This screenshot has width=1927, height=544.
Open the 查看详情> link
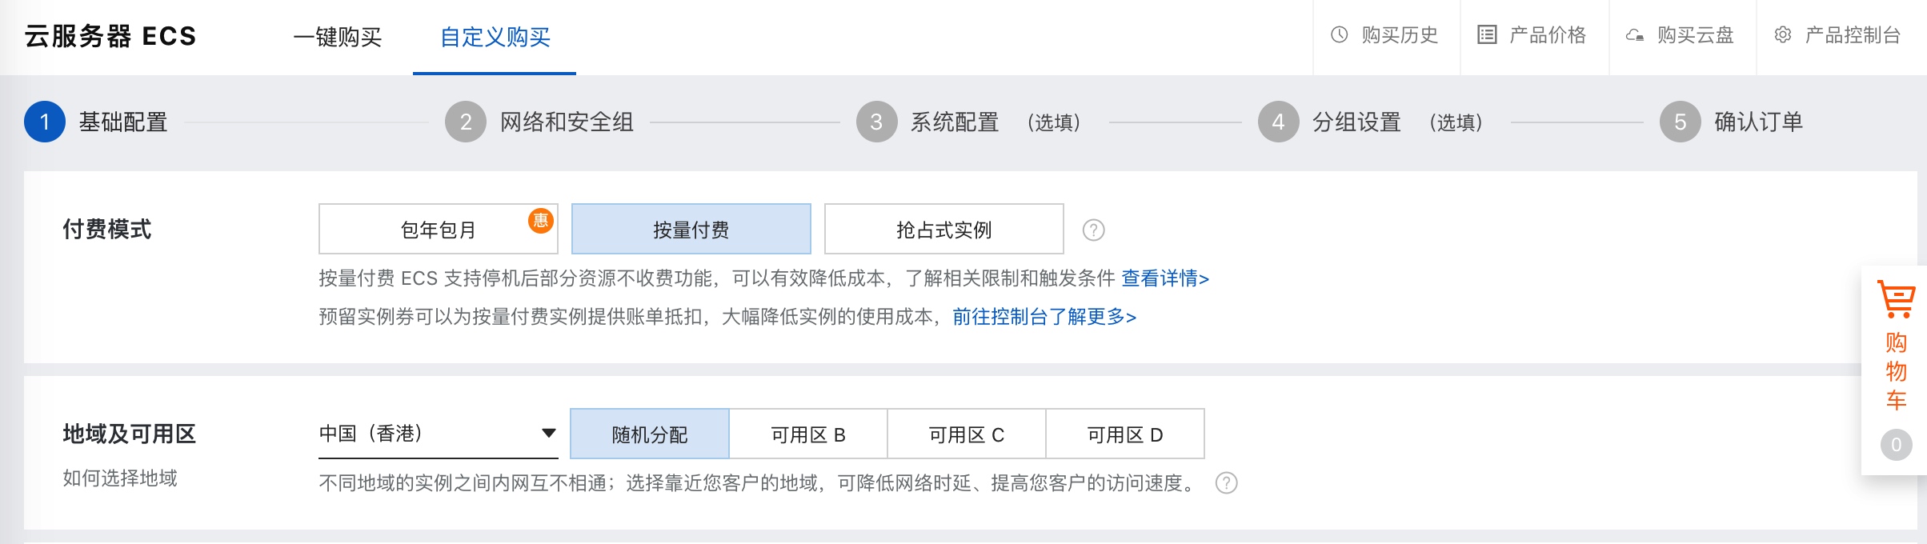(1165, 278)
